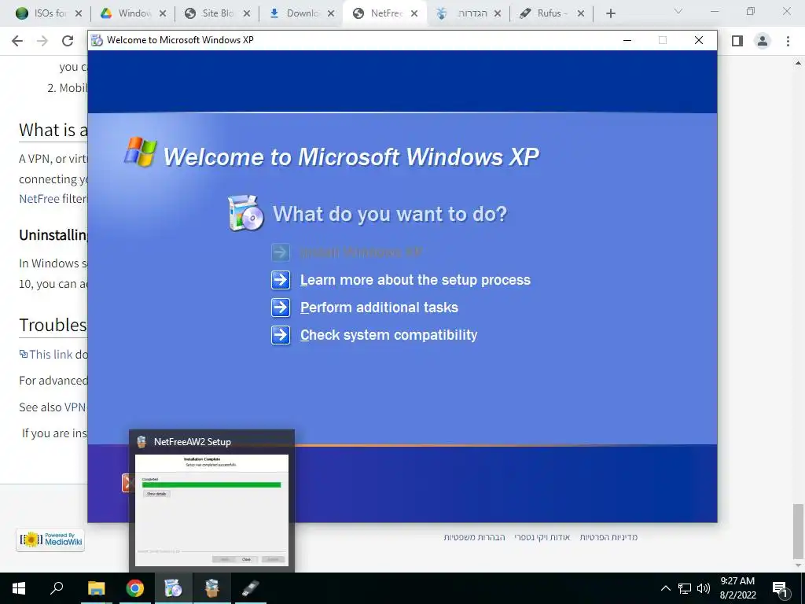Click the arrow icon beside Check system compatibility
Image resolution: width=805 pixels, height=604 pixels.
(x=281, y=335)
